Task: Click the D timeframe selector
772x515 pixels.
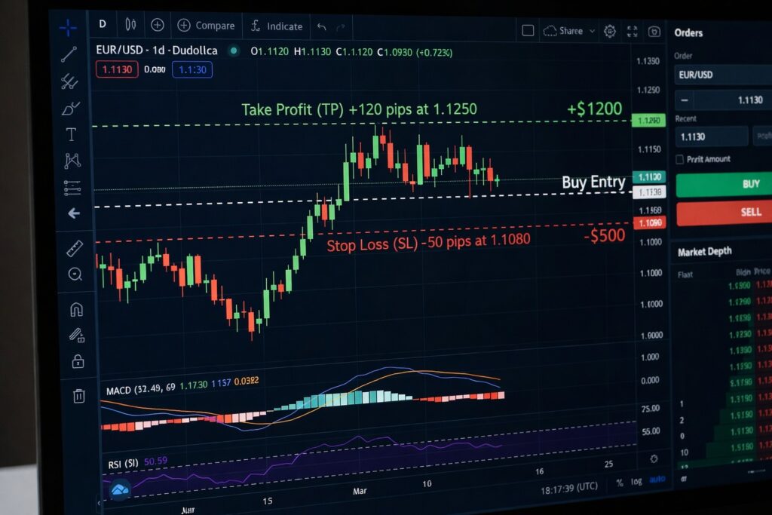Action: (x=103, y=24)
